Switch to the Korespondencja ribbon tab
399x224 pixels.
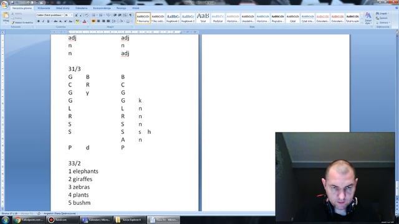pos(102,8)
